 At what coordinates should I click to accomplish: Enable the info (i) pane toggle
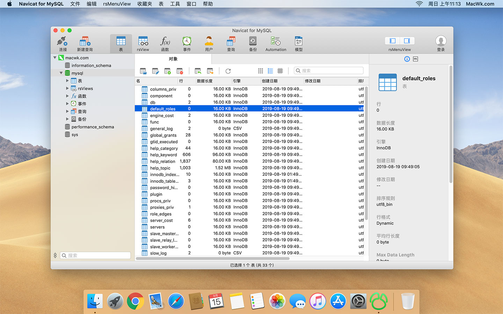coord(407,59)
